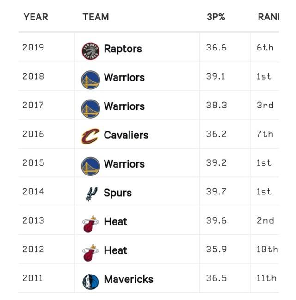The image size is (296, 300).
Task: Click the Spurs logo in 2014 row
Action: click(91, 194)
